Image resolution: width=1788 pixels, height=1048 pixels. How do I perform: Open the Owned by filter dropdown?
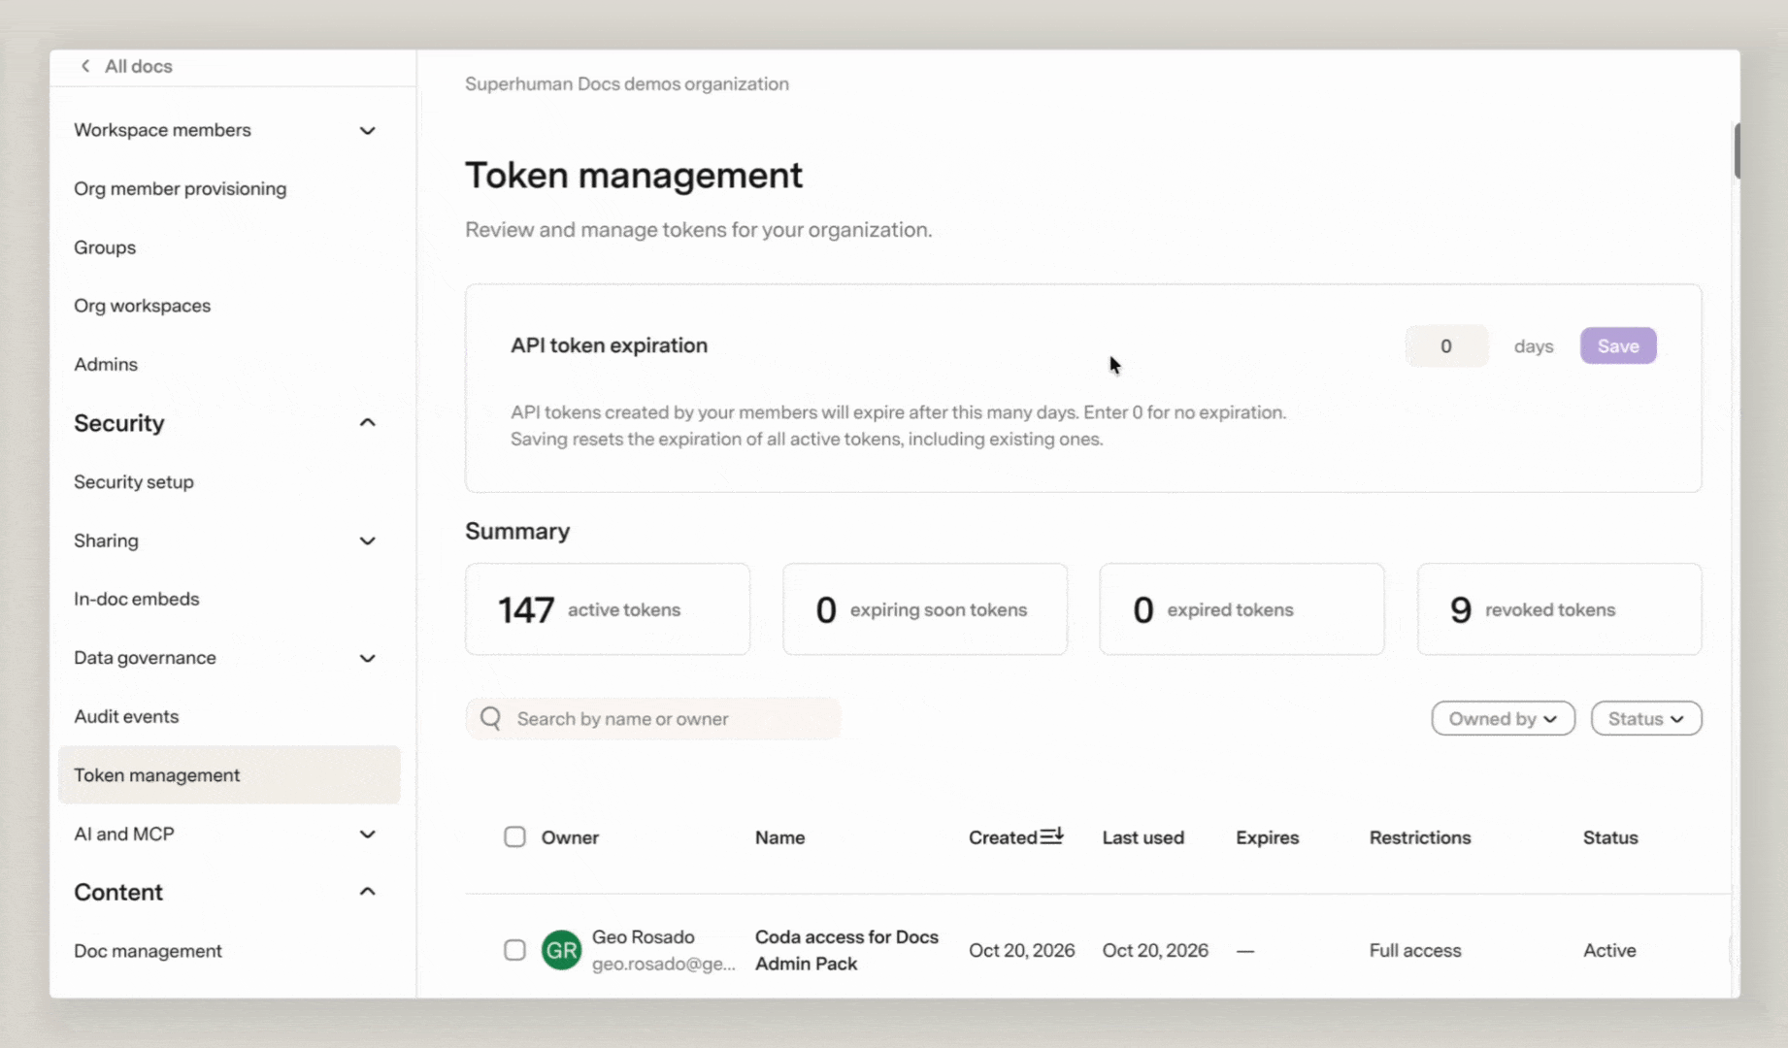coord(1503,718)
